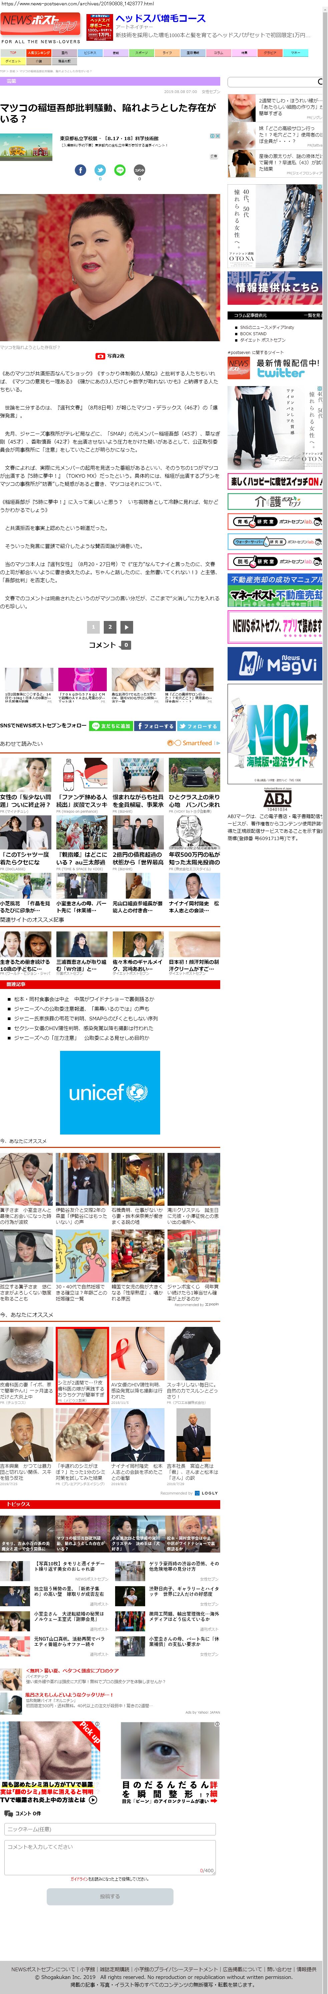Open related link ジャニーズへの「圧力注意」
Viewport: 328px width, 1994px height.
82,1038
